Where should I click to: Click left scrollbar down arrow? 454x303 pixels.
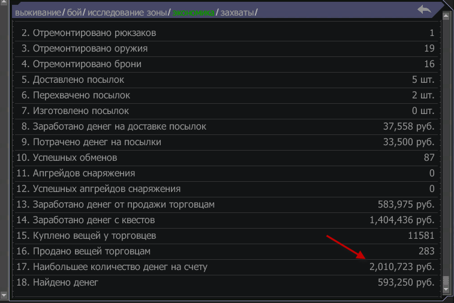[x=4, y=295]
